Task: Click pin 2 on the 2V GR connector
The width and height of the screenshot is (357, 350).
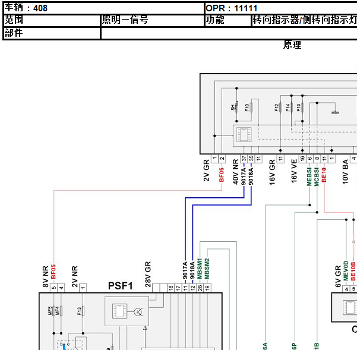Action: [222, 159]
